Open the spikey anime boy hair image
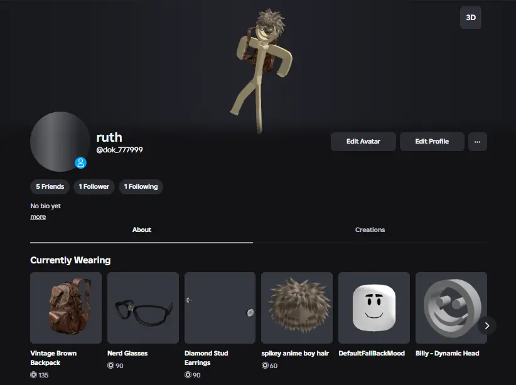 tap(297, 308)
